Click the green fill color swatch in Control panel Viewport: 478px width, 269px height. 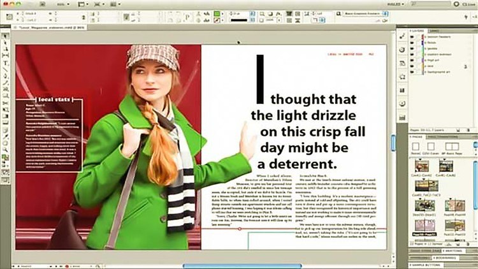click(x=217, y=12)
